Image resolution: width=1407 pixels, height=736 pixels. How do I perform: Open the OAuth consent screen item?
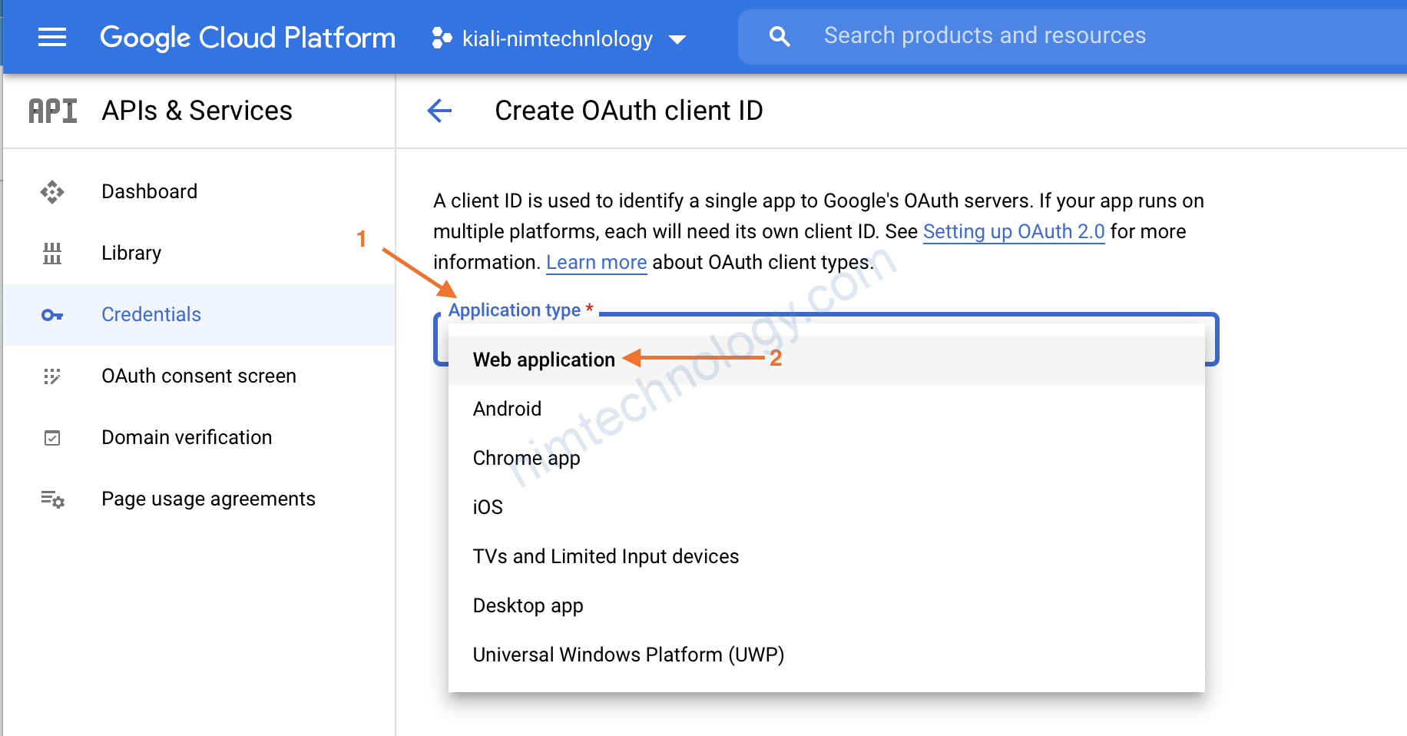pos(200,376)
